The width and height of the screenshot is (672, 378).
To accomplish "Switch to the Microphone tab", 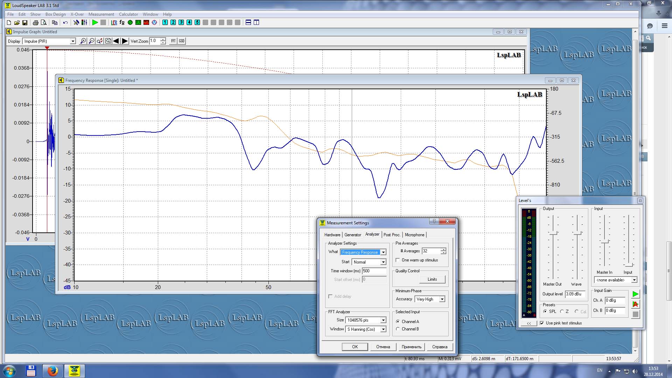I will click(415, 235).
